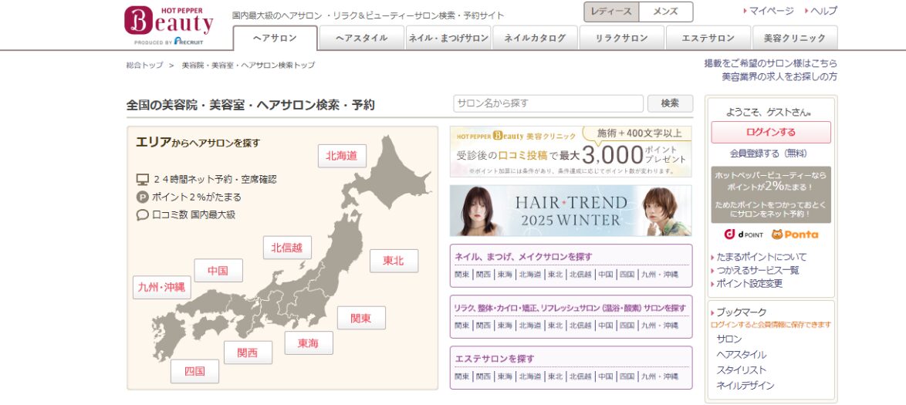This screenshot has height=405, width=906.
Task: Open bookmarked スタイリスト link
Action: [x=742, y=370]
